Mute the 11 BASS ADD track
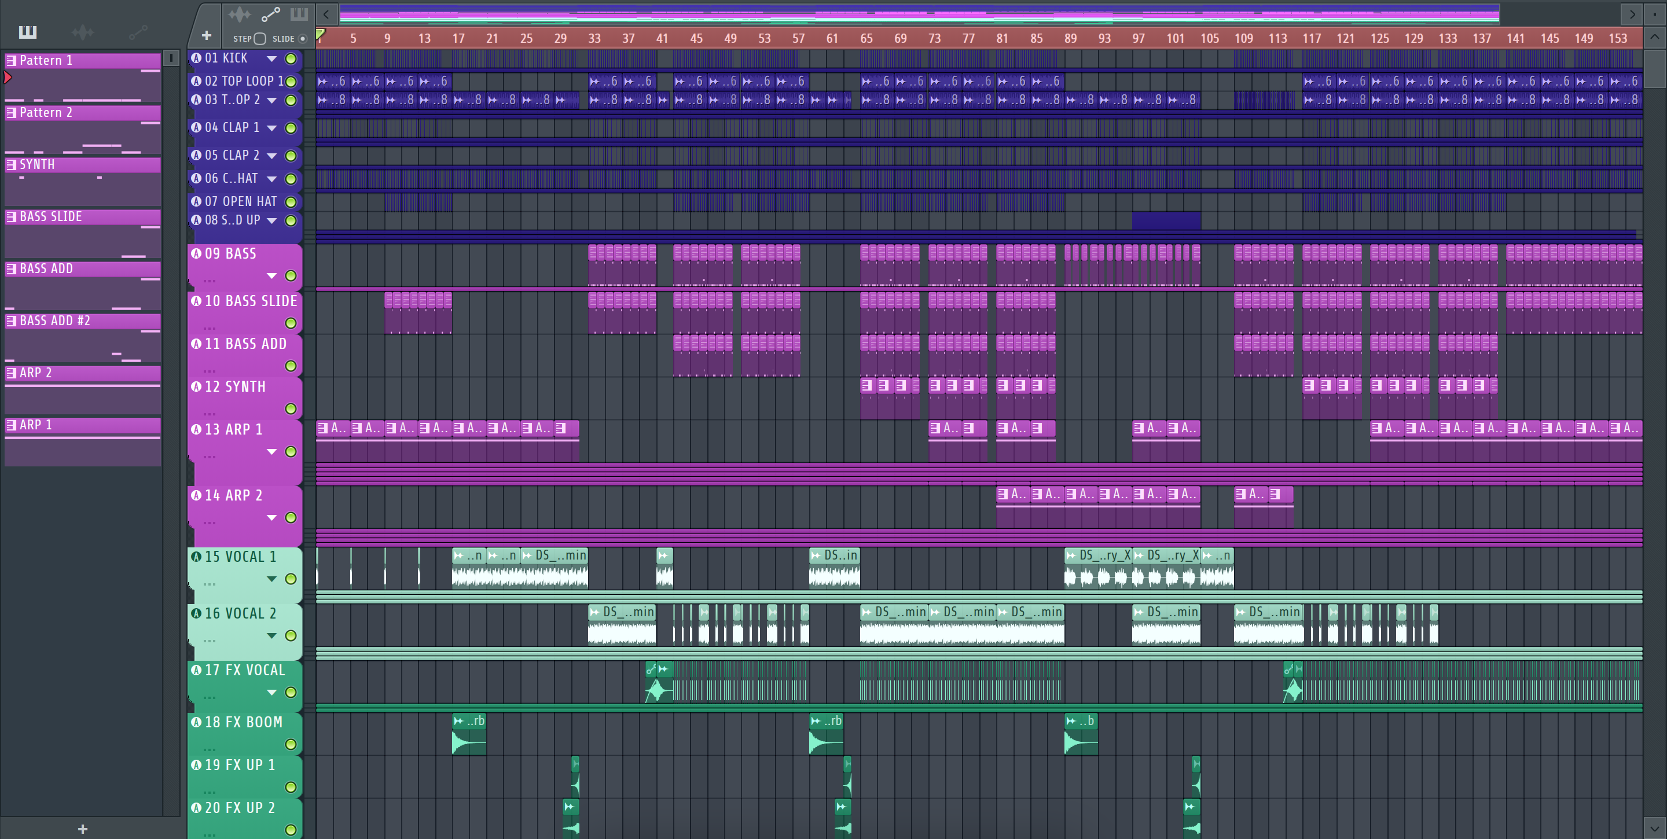This screenshot has height=839, width=1667. coord(291,366)
